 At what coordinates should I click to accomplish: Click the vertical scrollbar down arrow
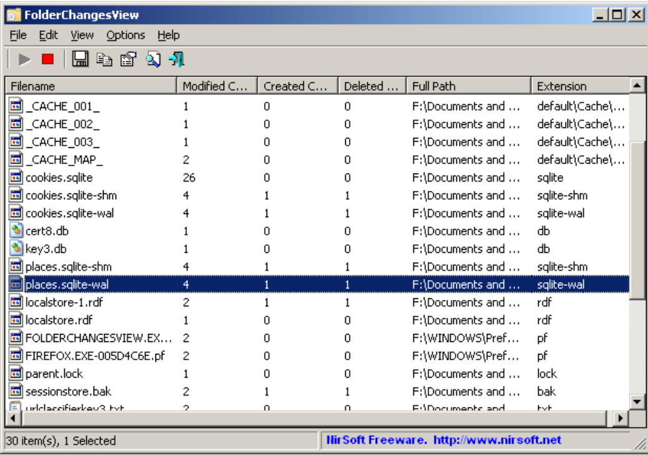click(x=637, y=401)
